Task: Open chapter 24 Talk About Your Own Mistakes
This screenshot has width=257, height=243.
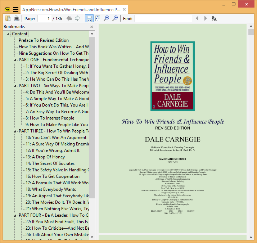Action: (57, 234)
